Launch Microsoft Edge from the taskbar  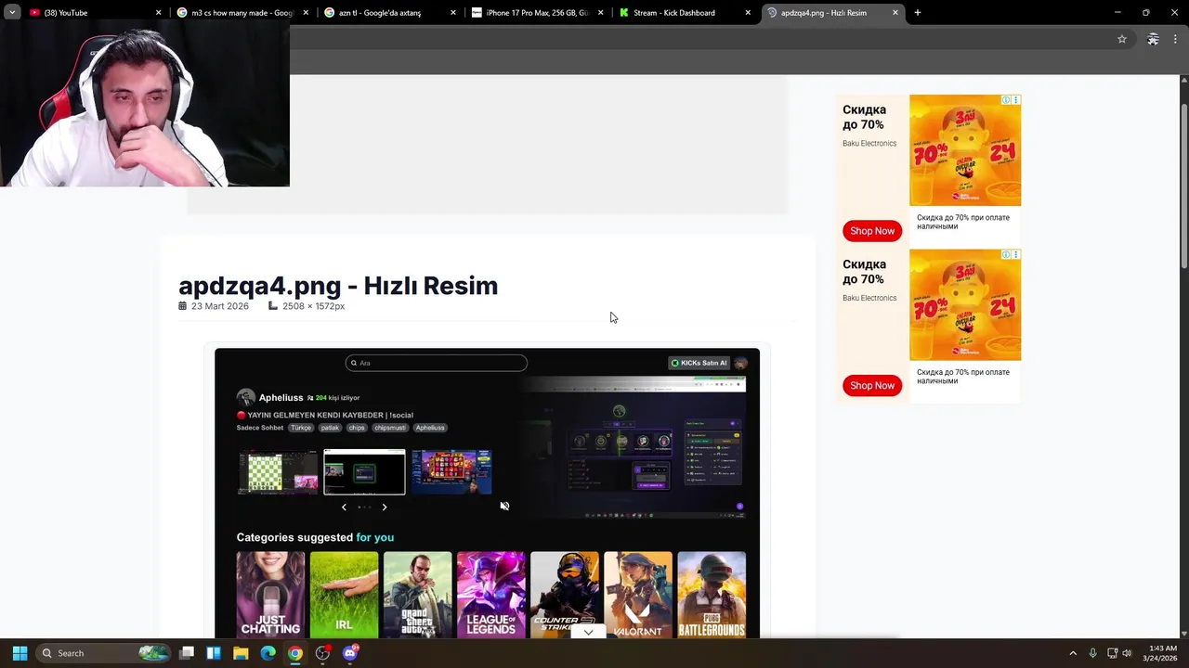coord(268,653)
